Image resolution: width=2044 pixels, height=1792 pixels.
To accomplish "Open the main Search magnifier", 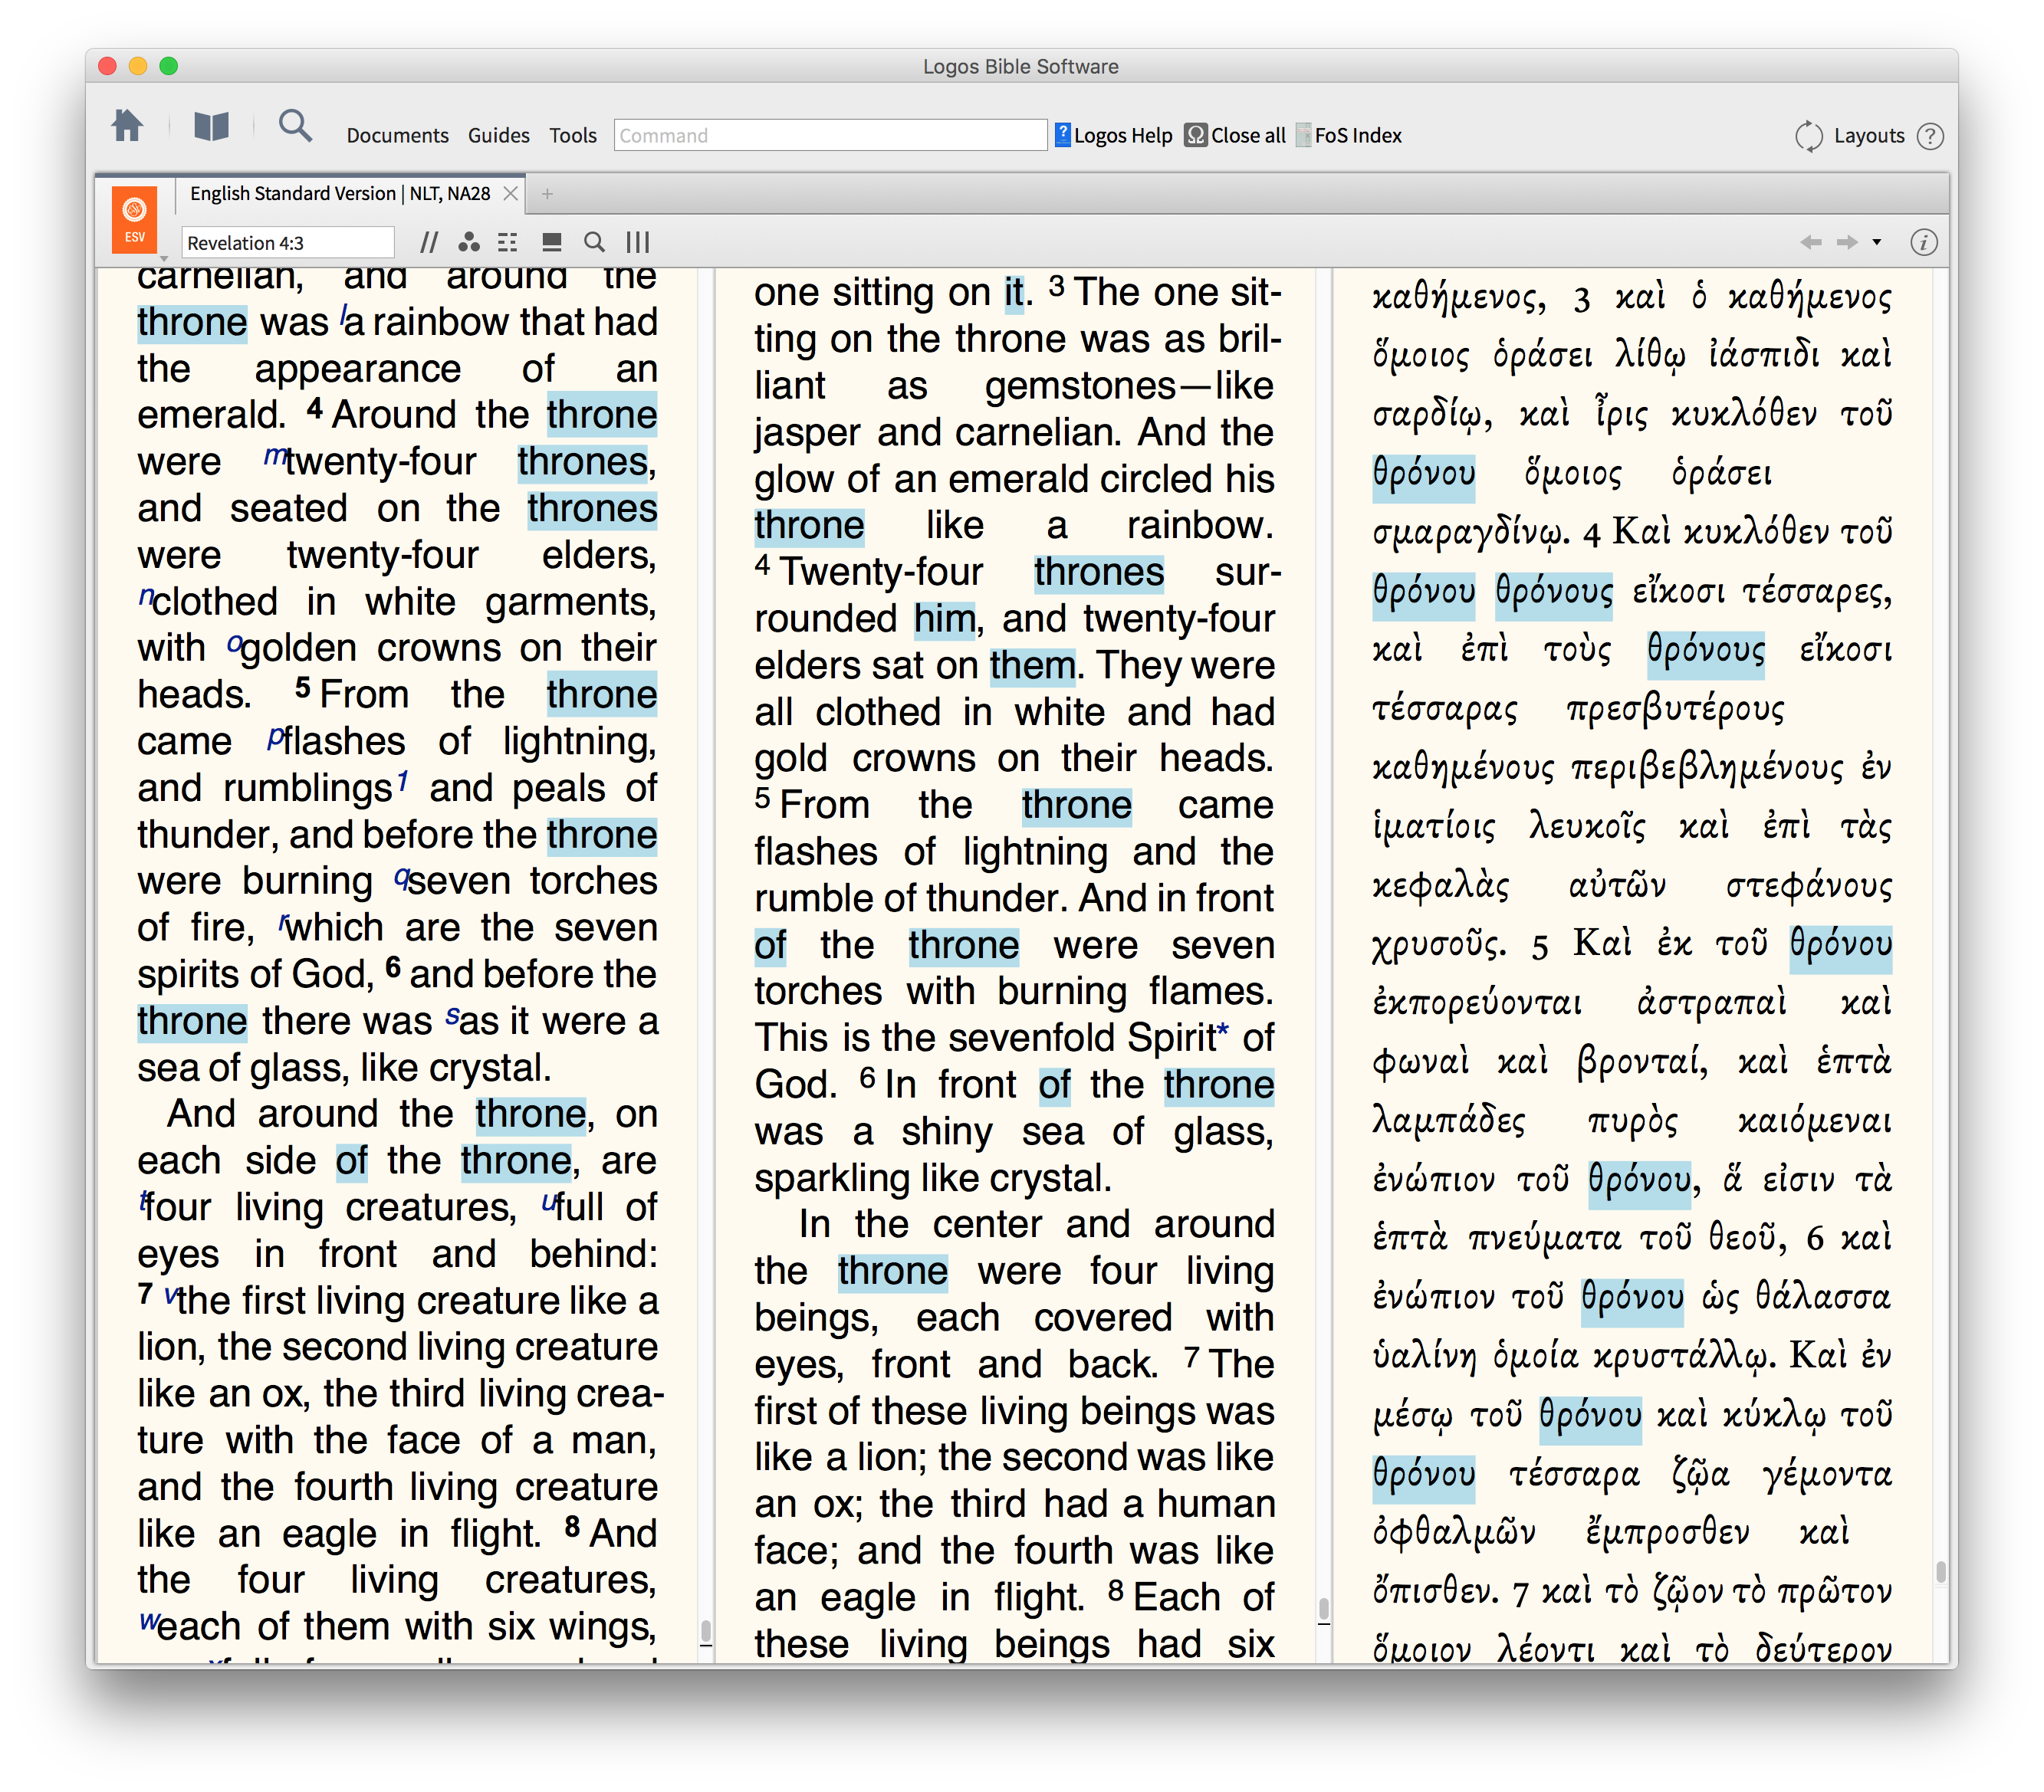I will (x=295, y=127).
